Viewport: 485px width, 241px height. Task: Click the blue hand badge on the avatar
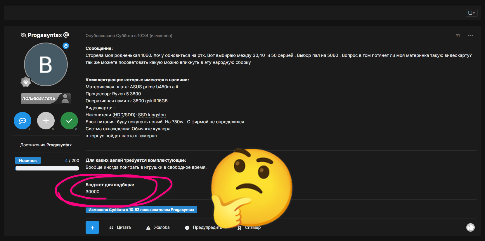66,46
